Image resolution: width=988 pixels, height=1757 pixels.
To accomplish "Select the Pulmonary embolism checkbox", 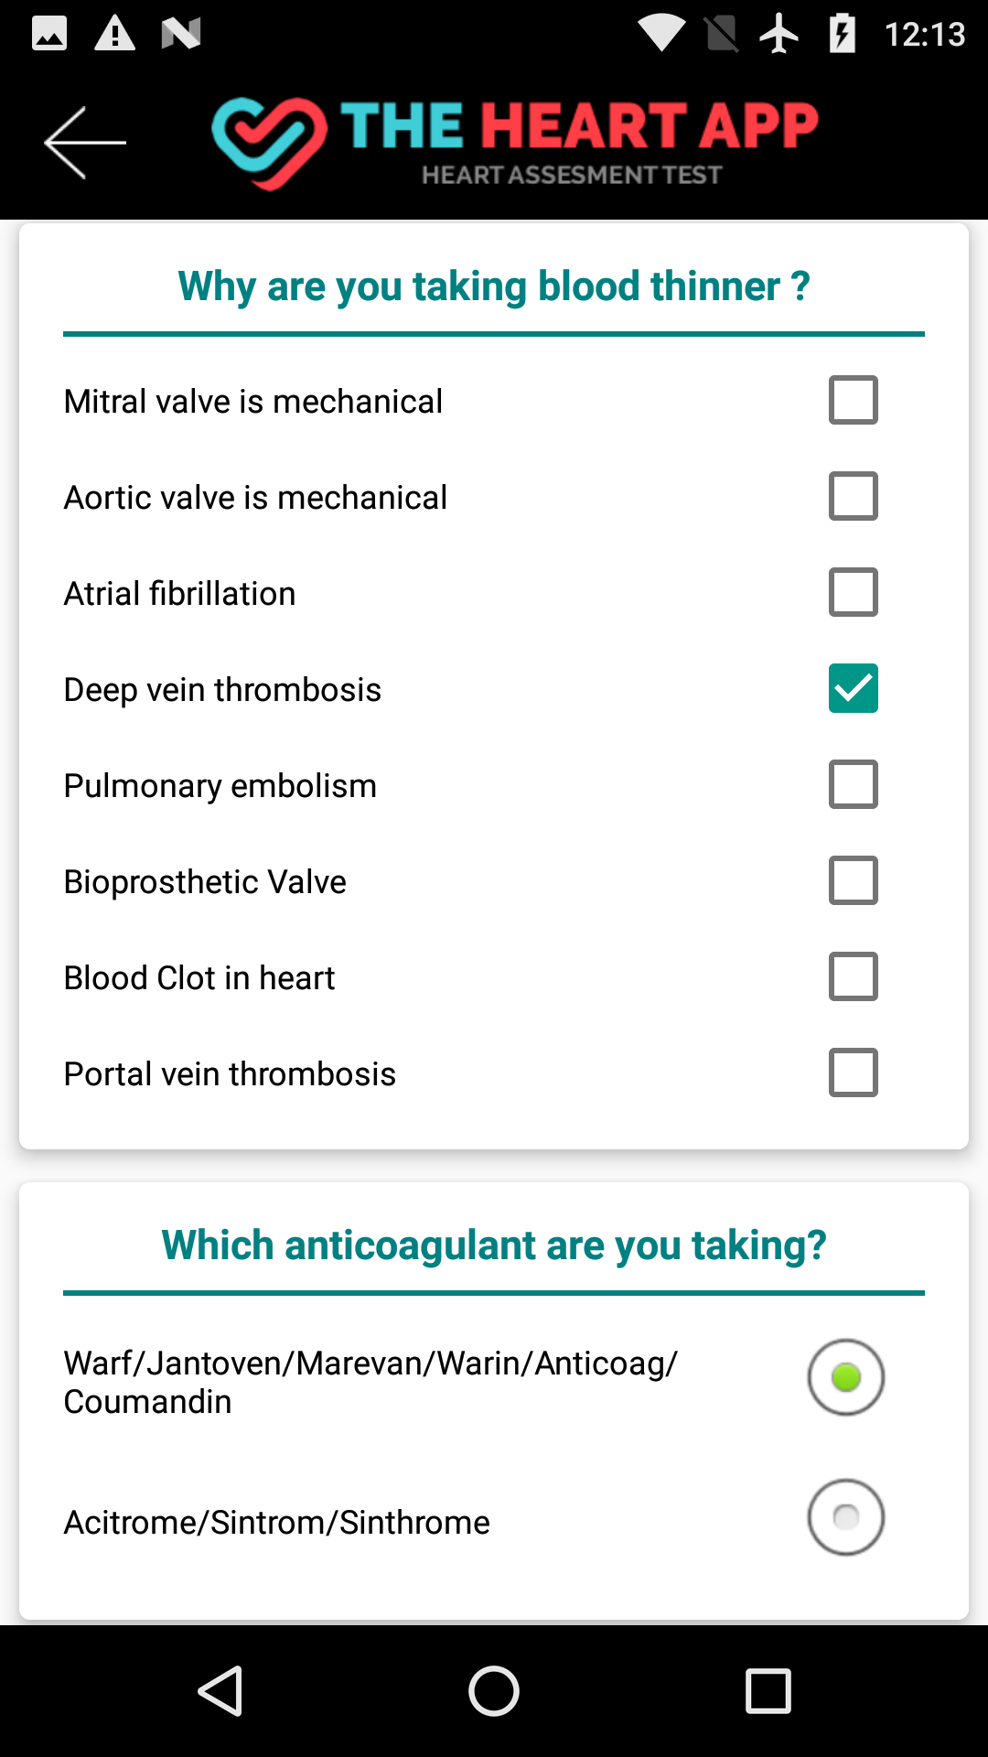I will [x=853, y=784].
